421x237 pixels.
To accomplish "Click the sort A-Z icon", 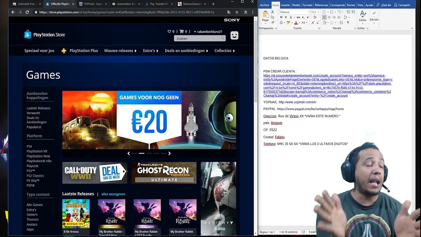I will pyautogui.click(x=341, y=23).
